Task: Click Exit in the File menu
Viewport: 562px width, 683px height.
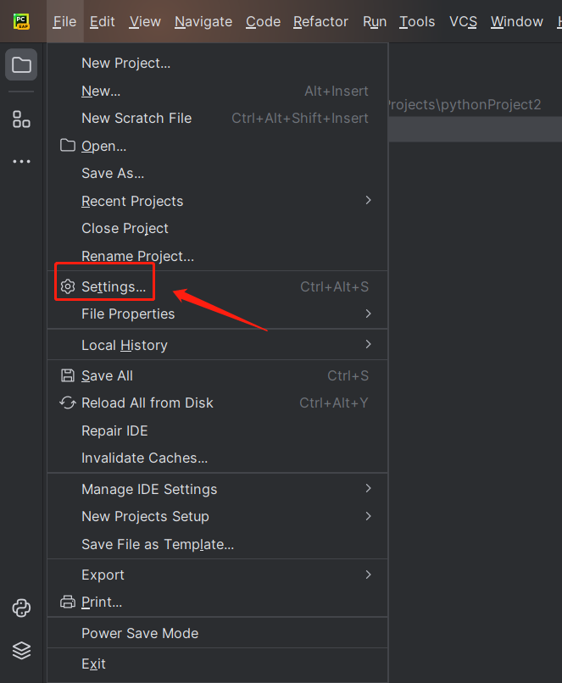Action: tap(93, 664)
